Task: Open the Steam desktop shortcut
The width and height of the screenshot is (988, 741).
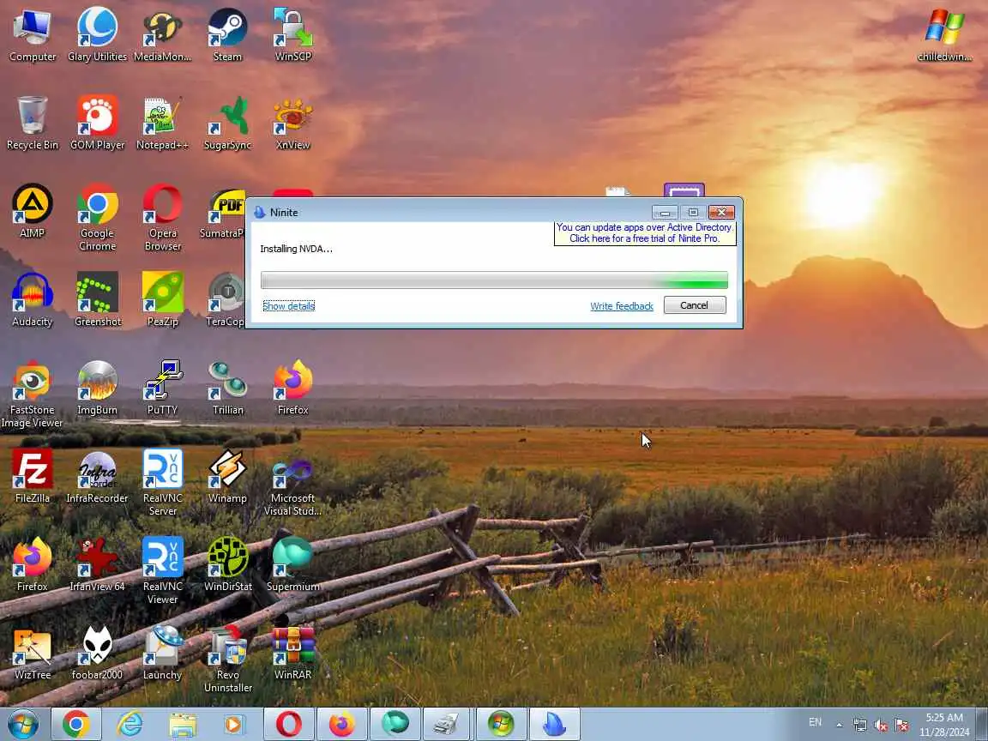Action: coord(227,34)
